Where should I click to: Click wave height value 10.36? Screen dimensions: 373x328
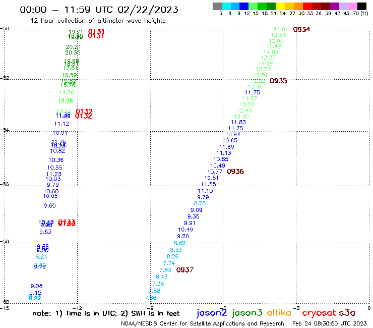[x=56, y=160]
